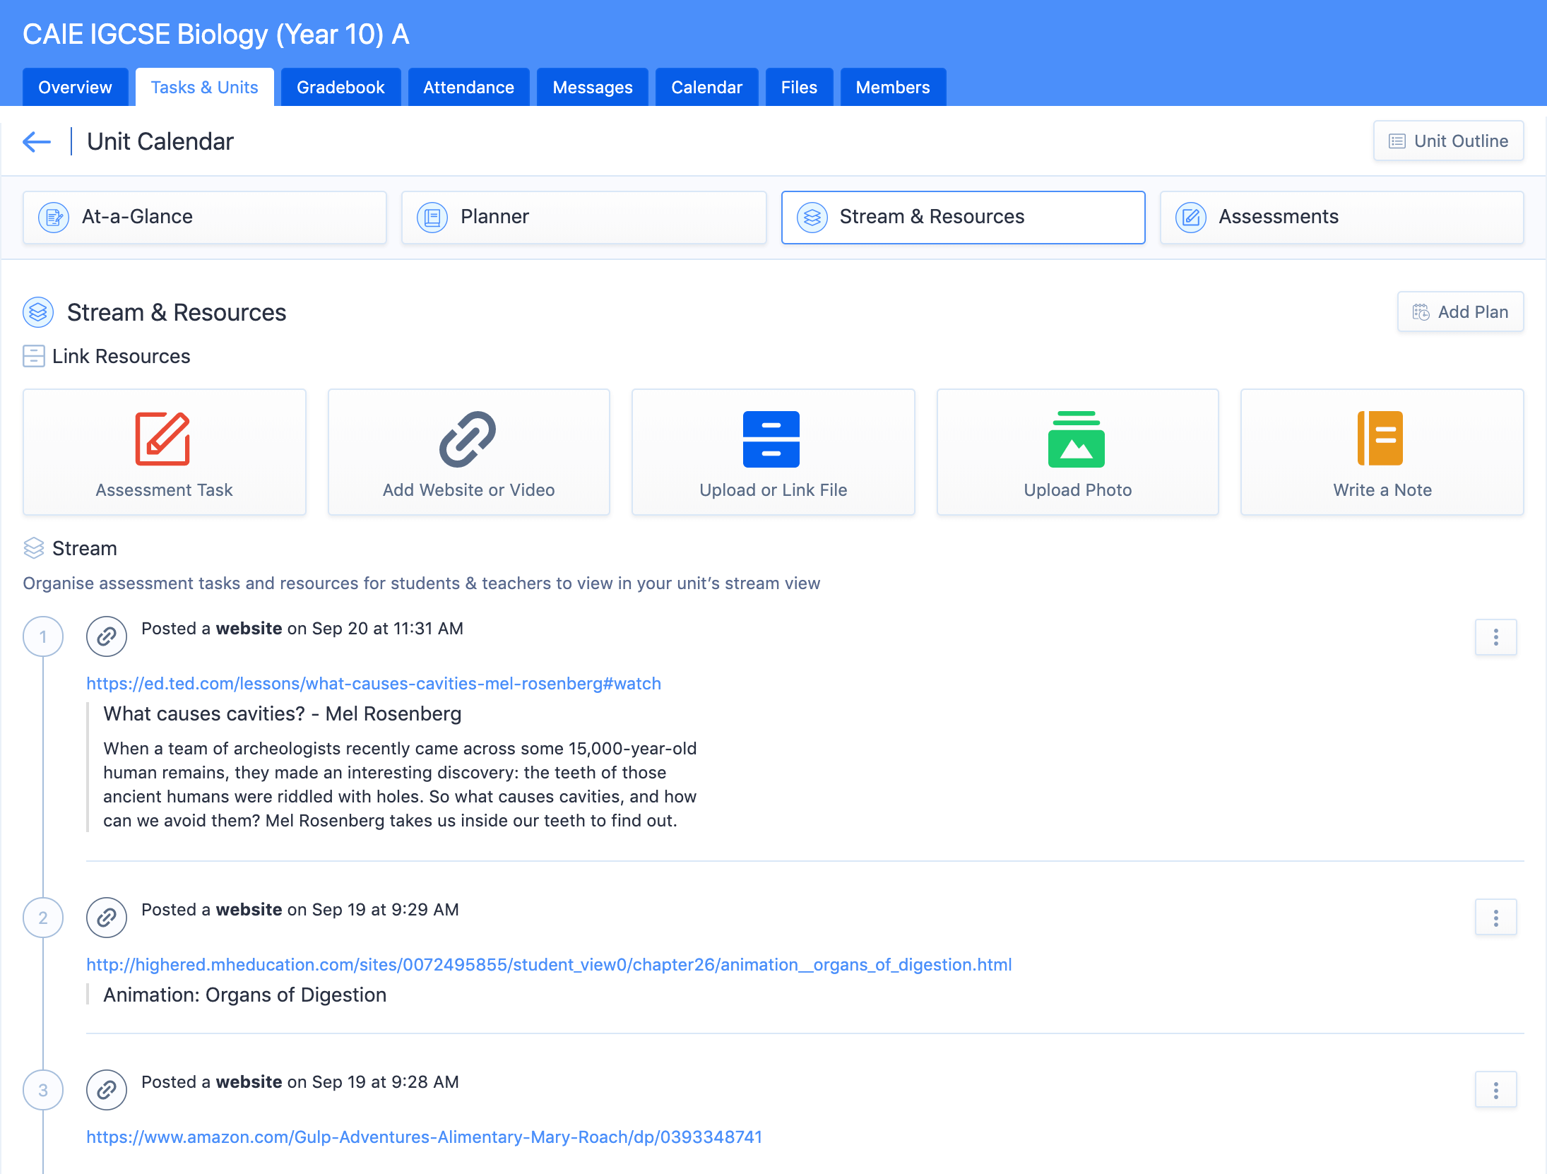
Task: Open the Gradebook tab
Action: (x=340, y=87)
